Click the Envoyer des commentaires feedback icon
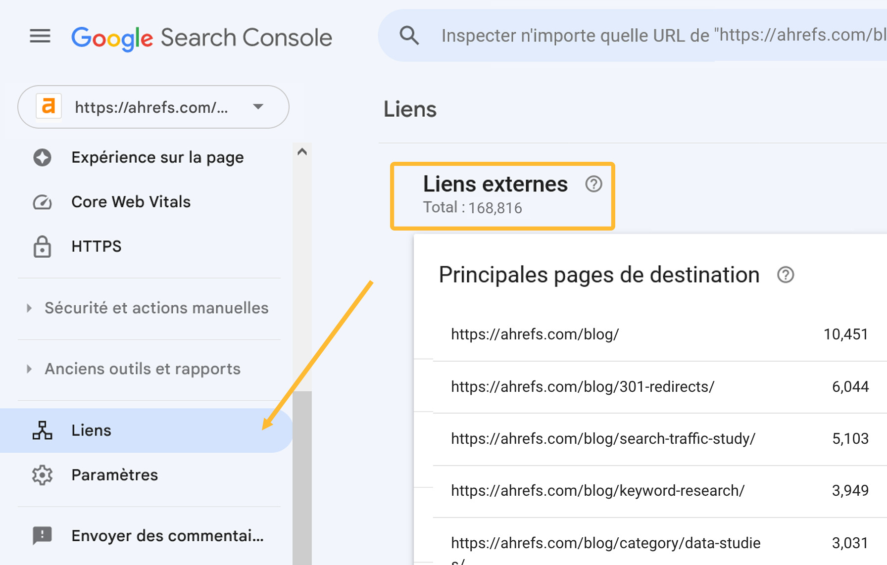The image size is (887, 565). [43, 535]
